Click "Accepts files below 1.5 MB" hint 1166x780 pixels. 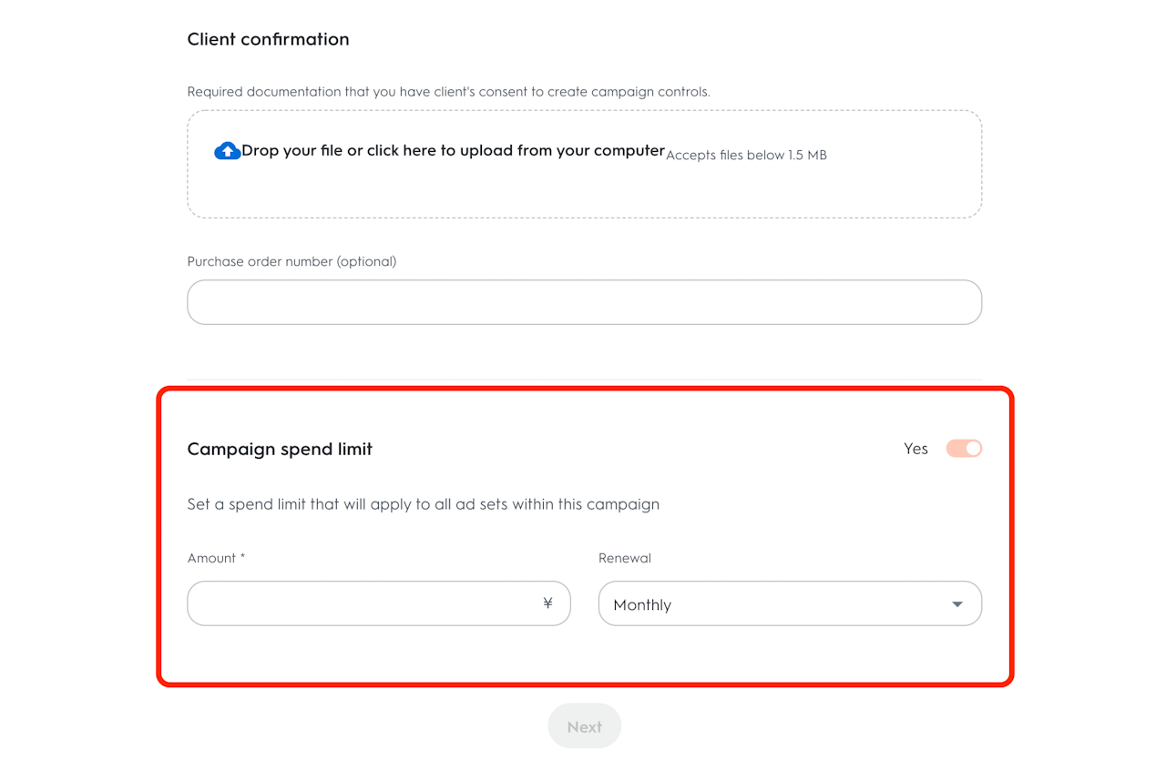point(746,156)
